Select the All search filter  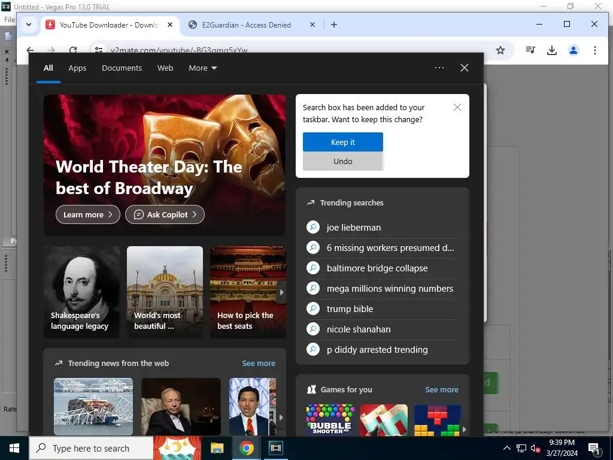coord(48,68)
